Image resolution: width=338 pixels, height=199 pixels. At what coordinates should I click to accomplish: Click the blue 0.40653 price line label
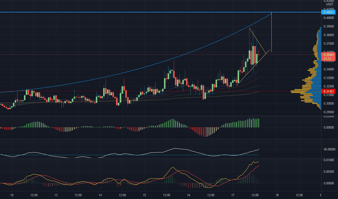[328, 12]
